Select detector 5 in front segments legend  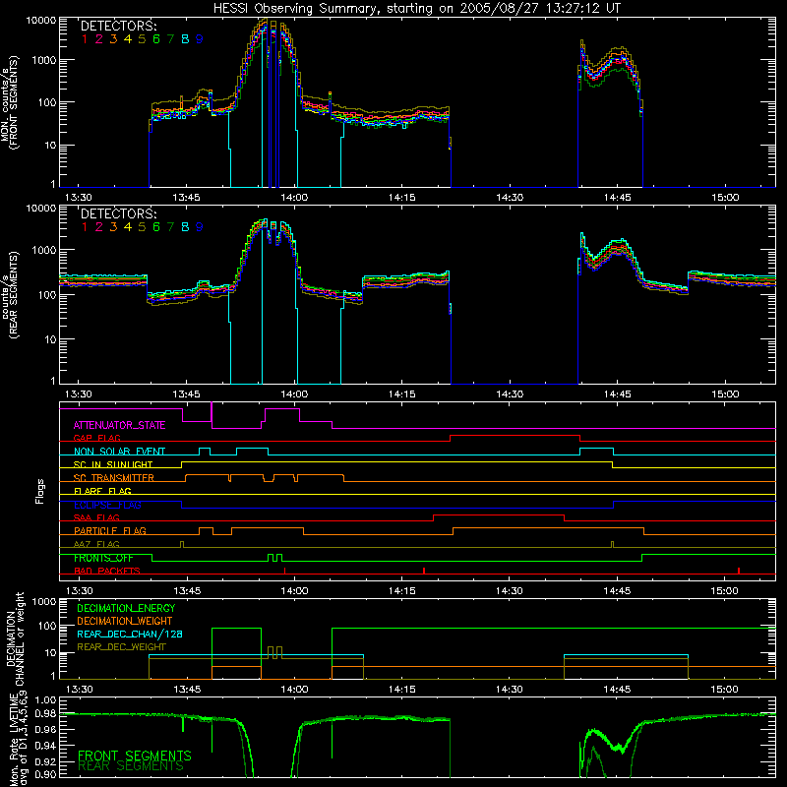click(x=142, y=39)
